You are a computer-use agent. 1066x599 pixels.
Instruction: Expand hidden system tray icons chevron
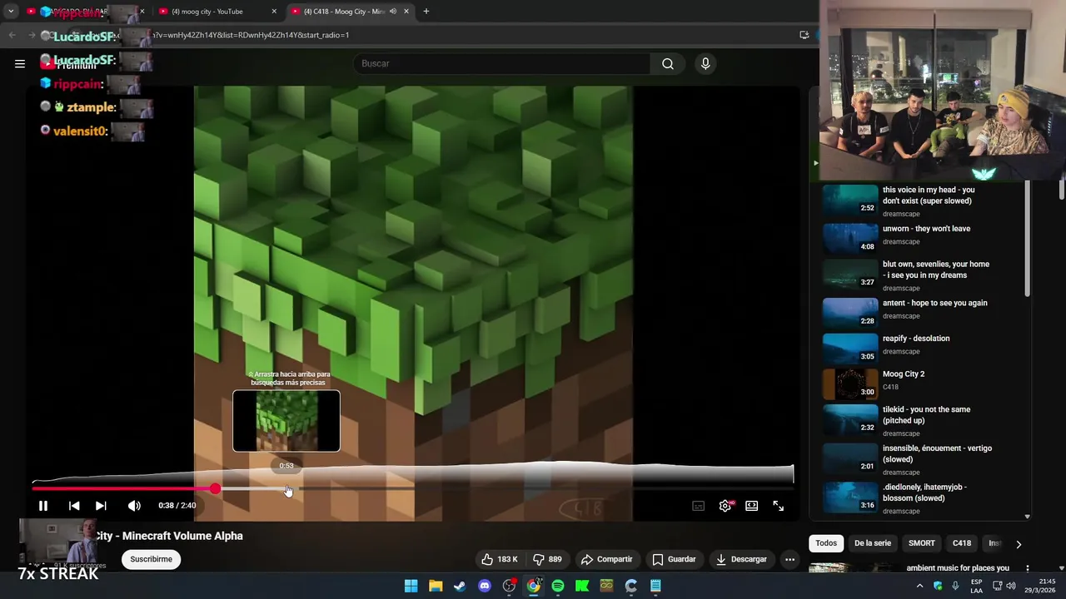click(920, 586)
